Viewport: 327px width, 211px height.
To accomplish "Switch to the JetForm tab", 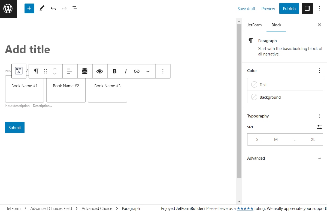I will click(x=254, y=25).
